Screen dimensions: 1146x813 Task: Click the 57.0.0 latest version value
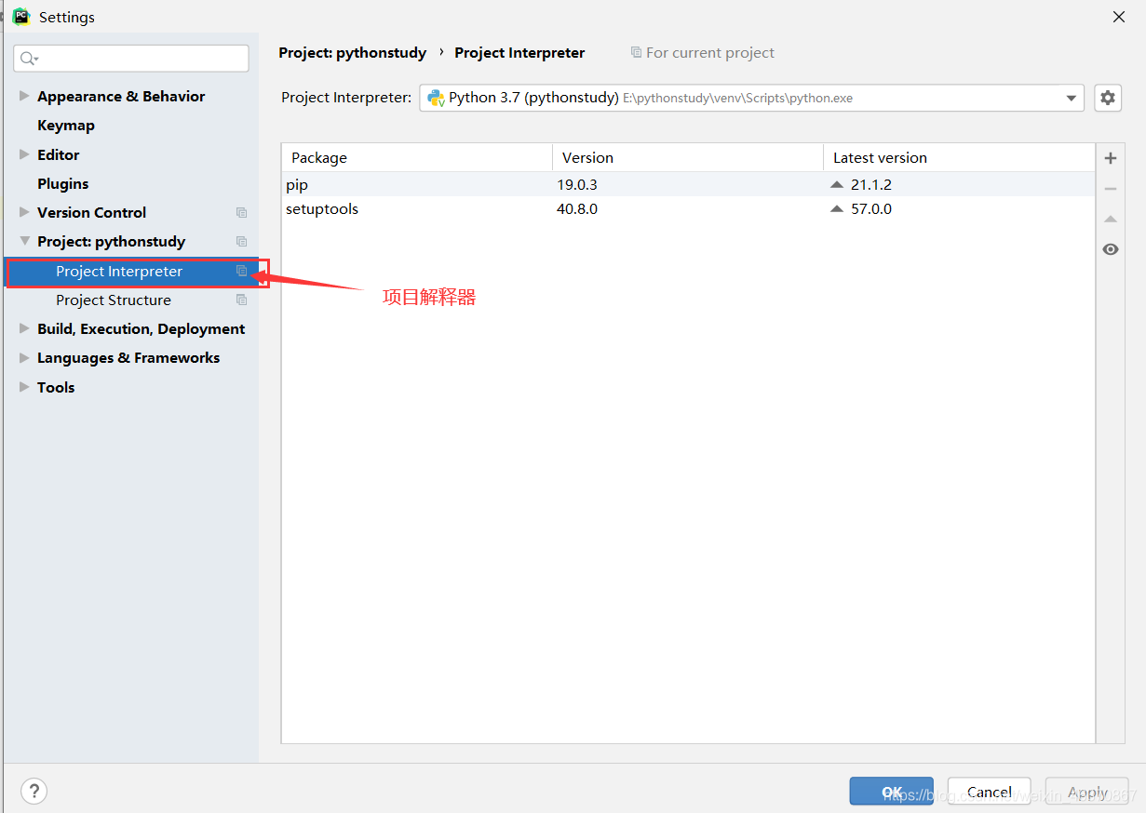click(871, 208)
